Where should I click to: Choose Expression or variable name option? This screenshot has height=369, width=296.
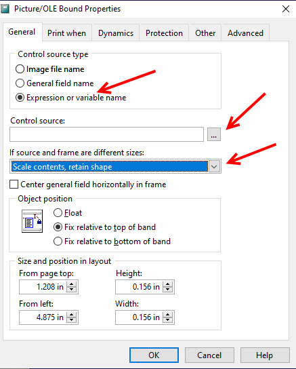click(x=20, y=98)
